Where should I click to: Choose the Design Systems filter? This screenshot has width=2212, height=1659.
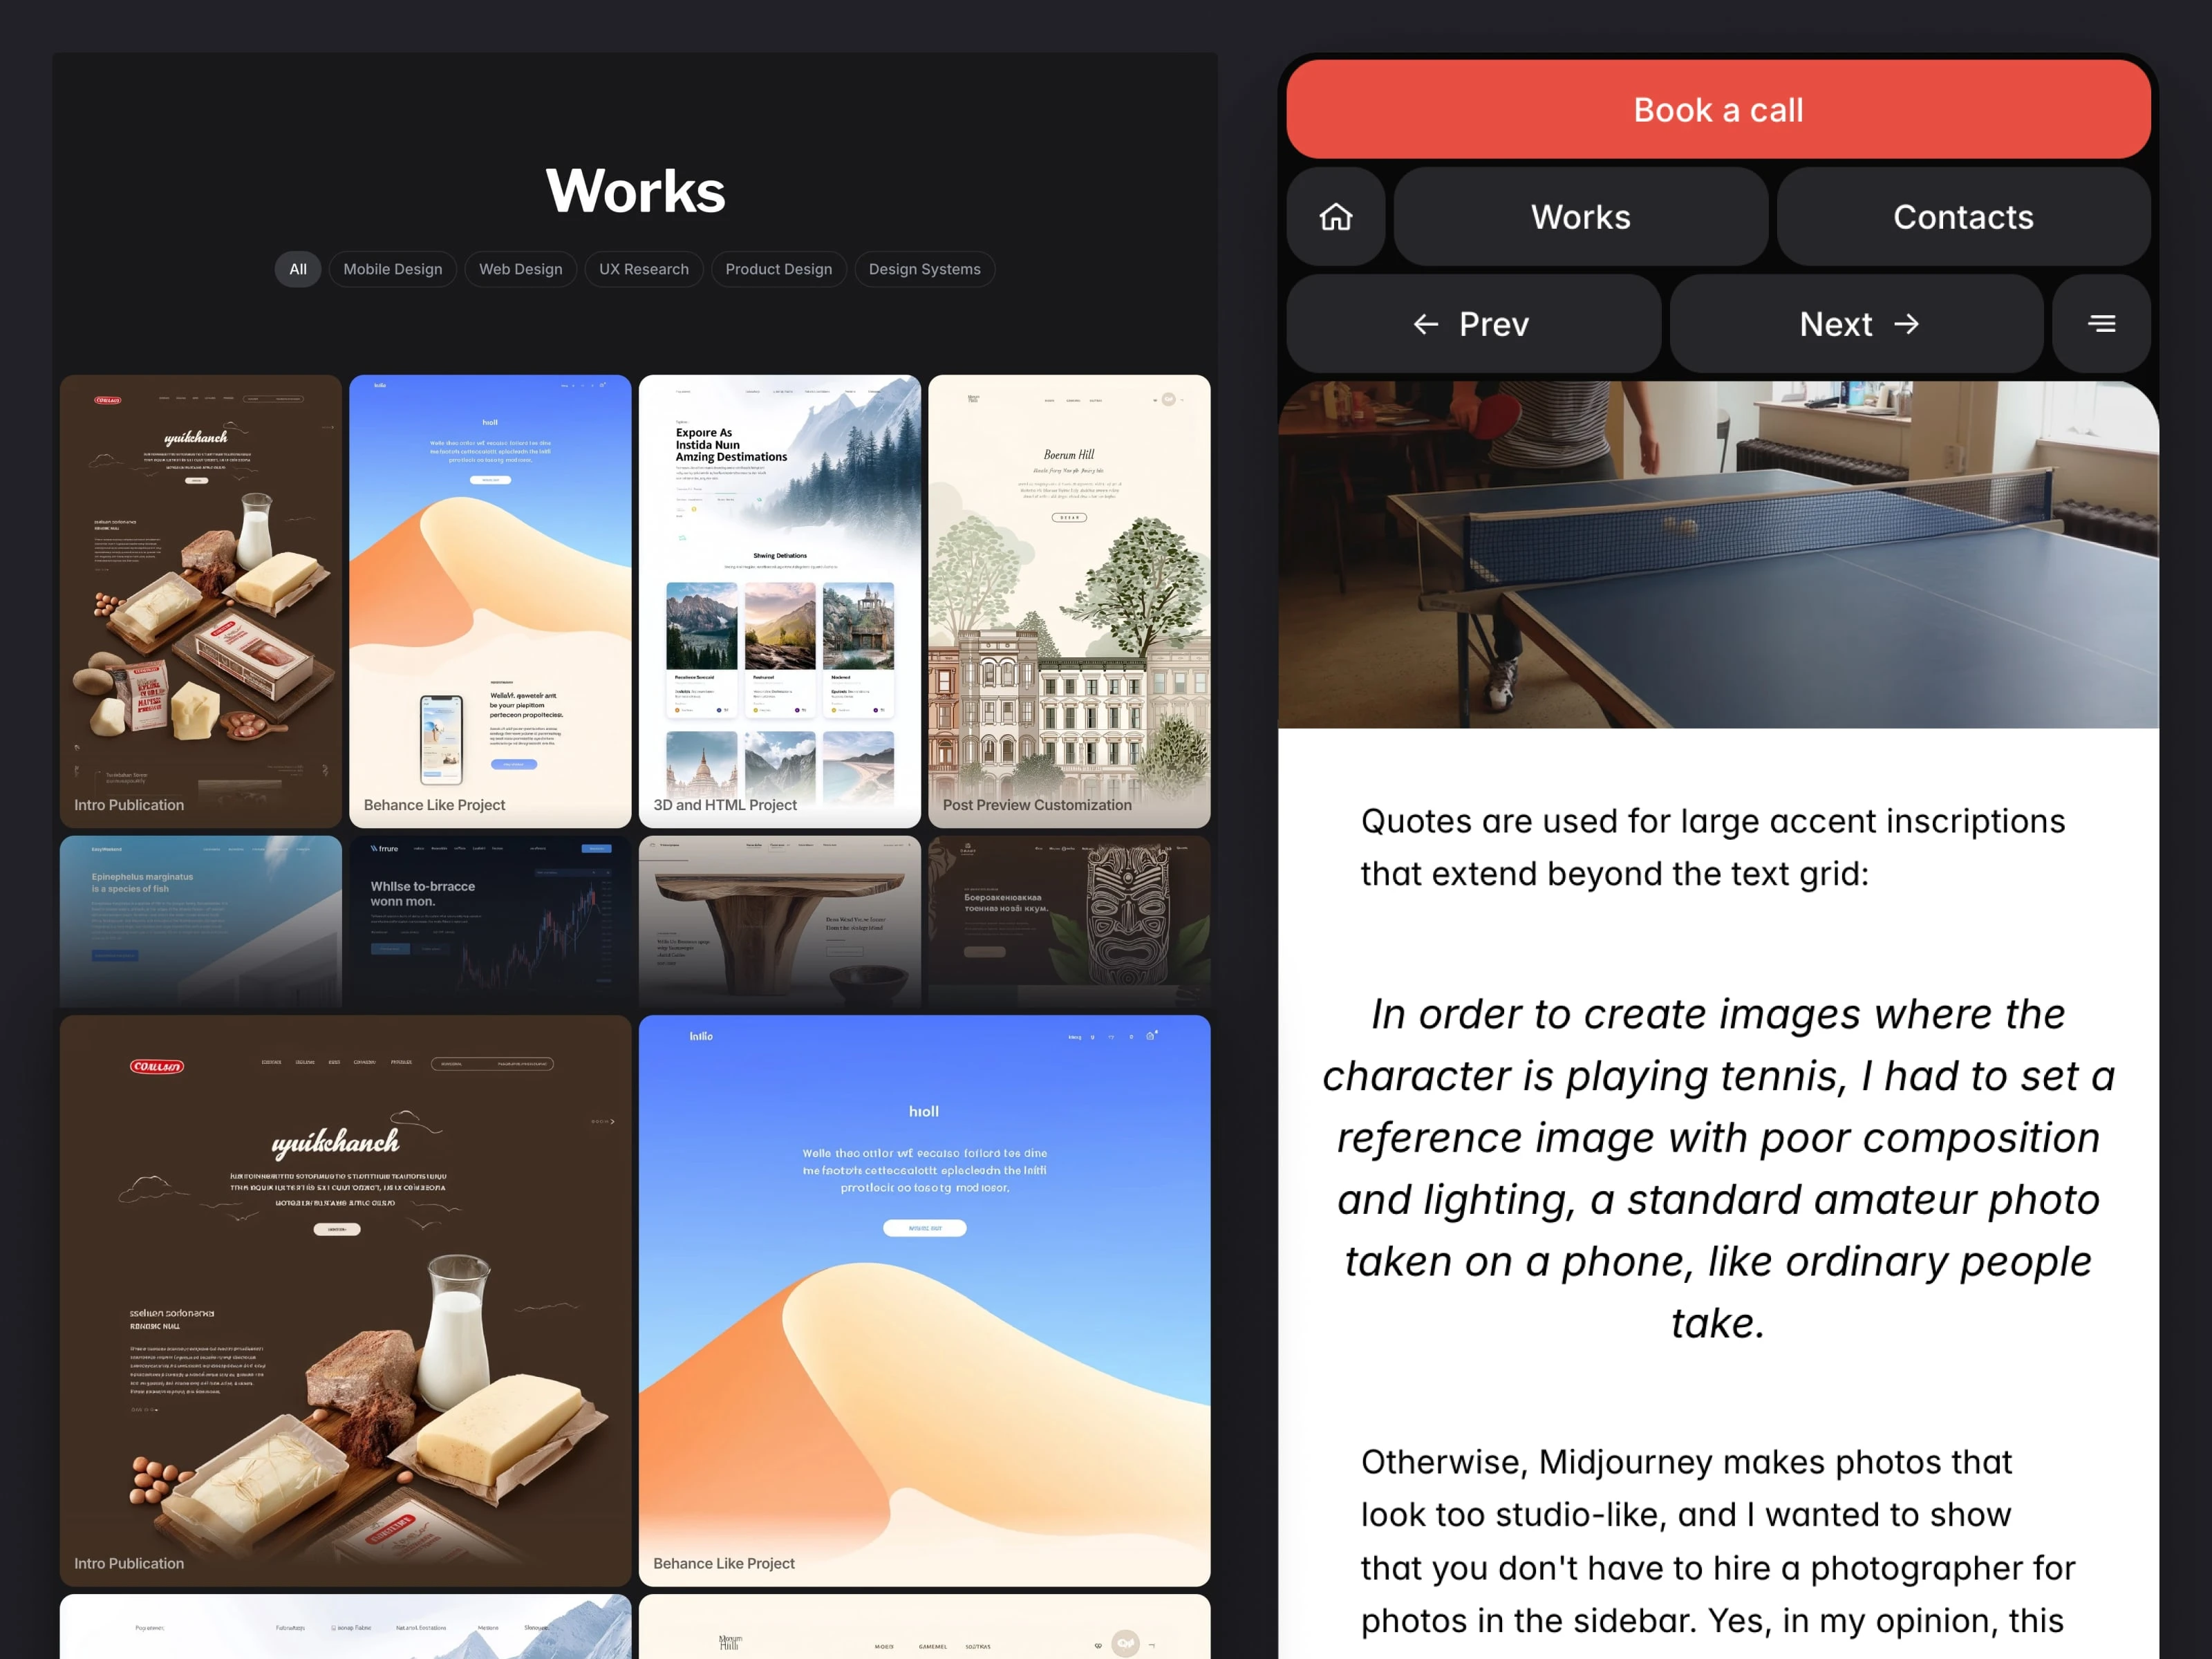924,269
